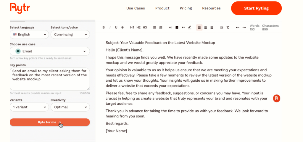Click the Start Ryting button

(x=256, y=8)
